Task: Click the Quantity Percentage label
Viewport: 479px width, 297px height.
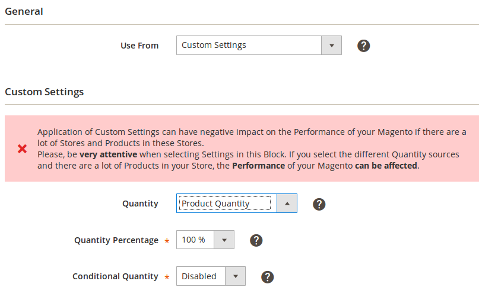Action: tap(116, 240)
